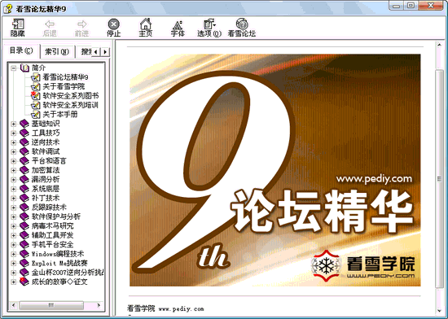This screenshot has width=448, height=319.
Task: Click the 停止 stop toolbar icon
Action: 114,24
